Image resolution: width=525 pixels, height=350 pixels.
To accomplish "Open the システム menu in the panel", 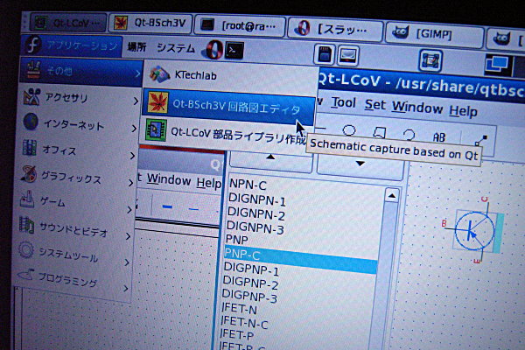I will [x=175, y=47].
